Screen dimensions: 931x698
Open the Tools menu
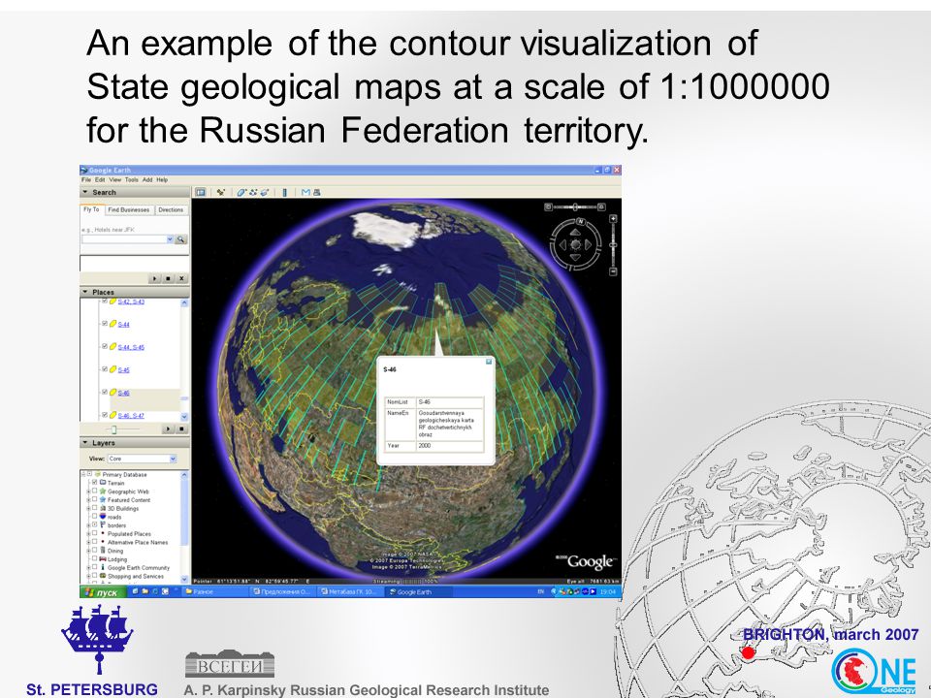click(132, 180)
